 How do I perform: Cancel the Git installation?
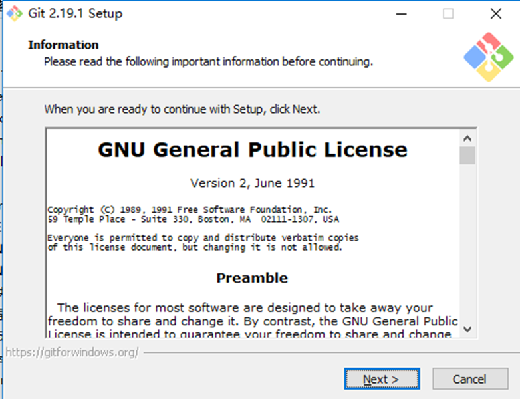click(469, 379)
